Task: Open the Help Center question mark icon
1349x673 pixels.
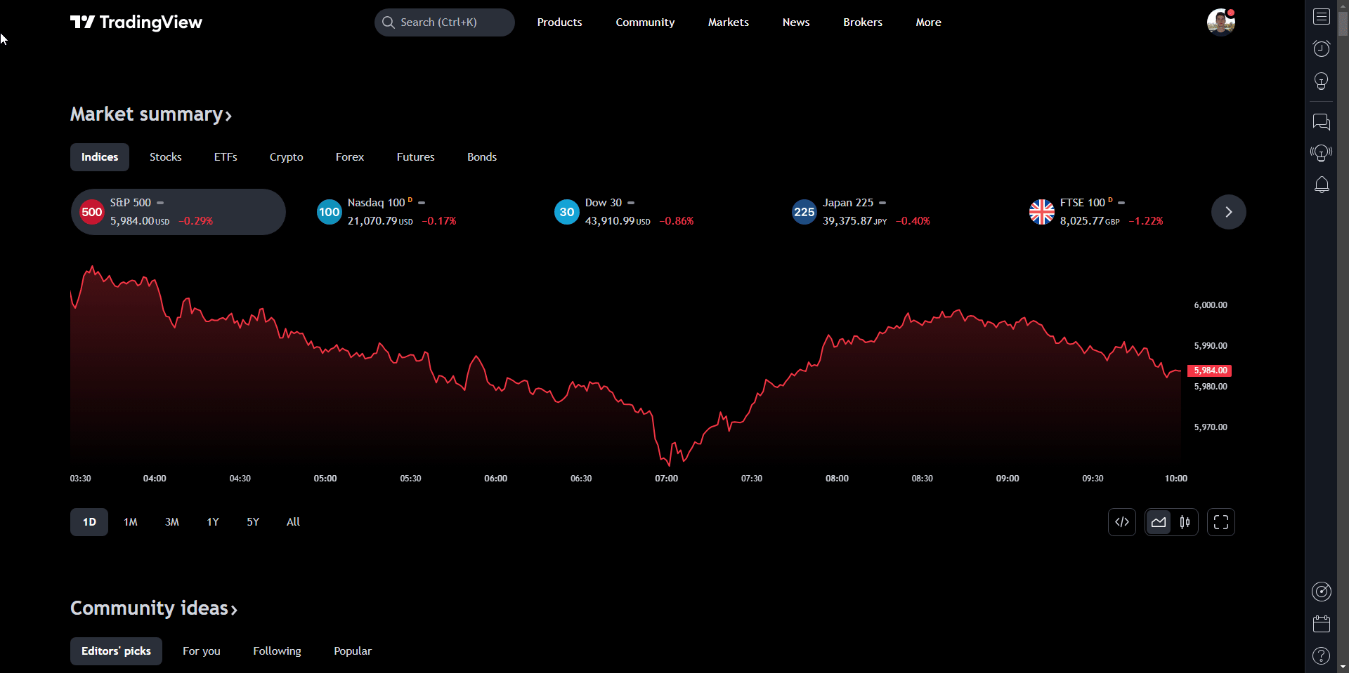Action: pyautogui.click(x=1322, y=655)
